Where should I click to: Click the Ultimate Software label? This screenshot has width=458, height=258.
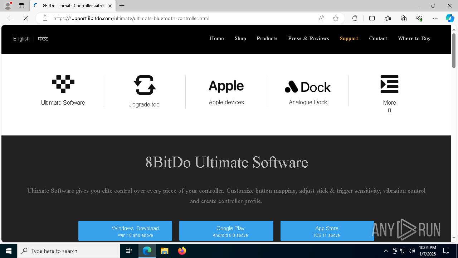coord(63,102)
